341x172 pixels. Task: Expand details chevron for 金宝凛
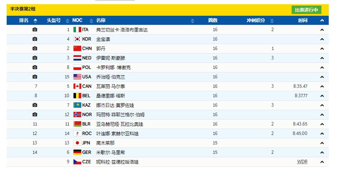tap(322, 39)
